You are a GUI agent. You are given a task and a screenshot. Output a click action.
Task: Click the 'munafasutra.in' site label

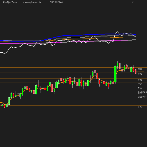pos(33,2)
